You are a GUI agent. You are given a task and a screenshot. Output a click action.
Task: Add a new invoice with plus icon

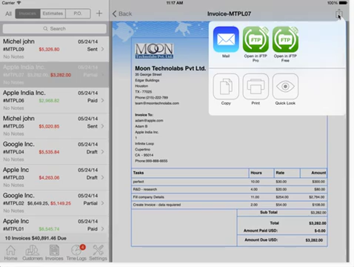pyautogui.click(x=99, y=13)
